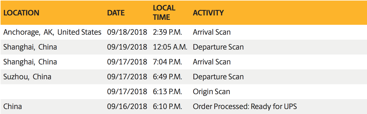This screenshot has height=114, width=367.
Task: Click the 09/16/2018 date cell
Action: (127, 106)
